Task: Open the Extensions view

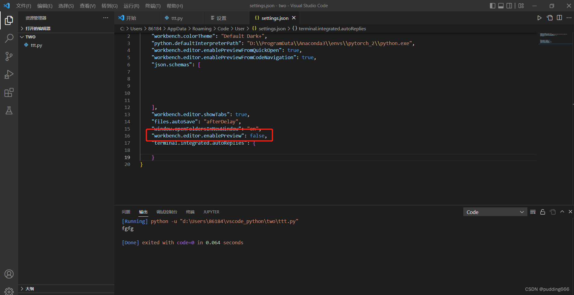Action: tap(9, 92)
